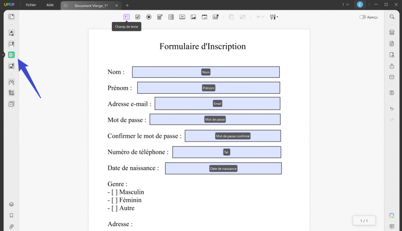Select the image field tool
Viewport: 402px width, 231px height.
[x=193, y=17]
